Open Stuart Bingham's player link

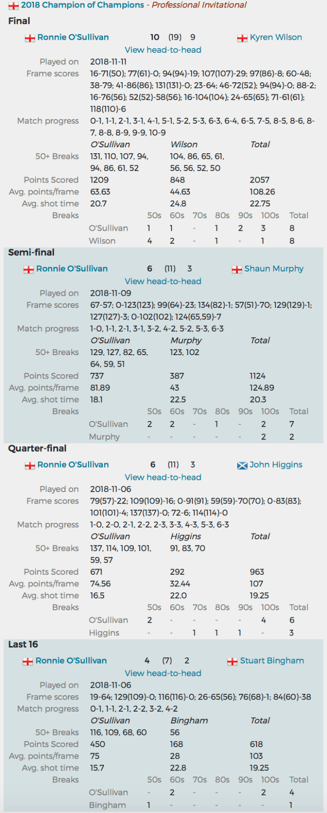pyautogui.click(x=272, y=661)
